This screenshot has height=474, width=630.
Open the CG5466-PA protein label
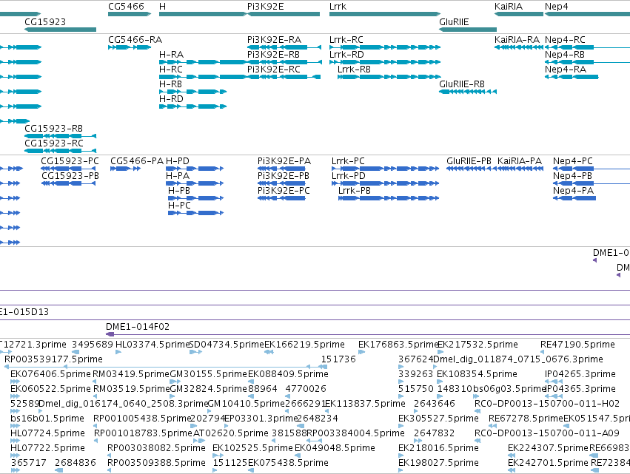137,161
